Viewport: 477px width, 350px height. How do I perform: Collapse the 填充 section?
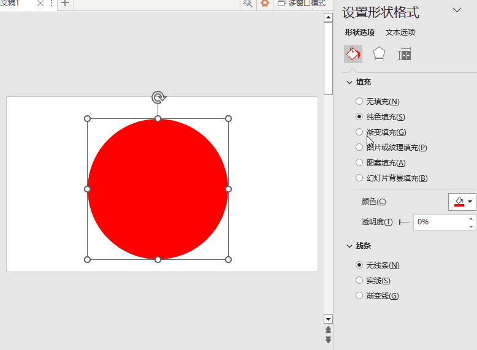(349, 82)
